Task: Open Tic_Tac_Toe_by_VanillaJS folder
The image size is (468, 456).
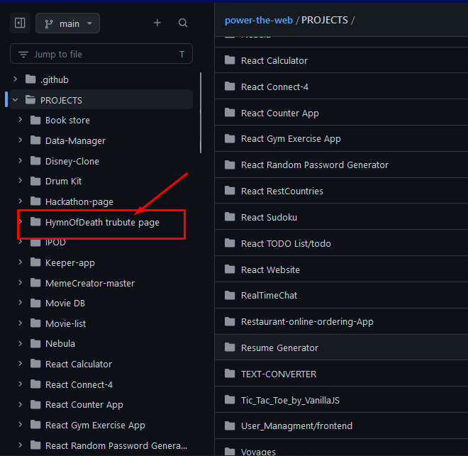Action: 290,401
